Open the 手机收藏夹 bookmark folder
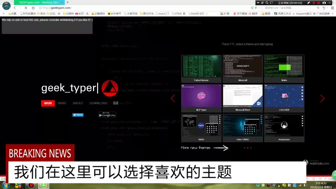336x189 pixels. click(28, 14)
